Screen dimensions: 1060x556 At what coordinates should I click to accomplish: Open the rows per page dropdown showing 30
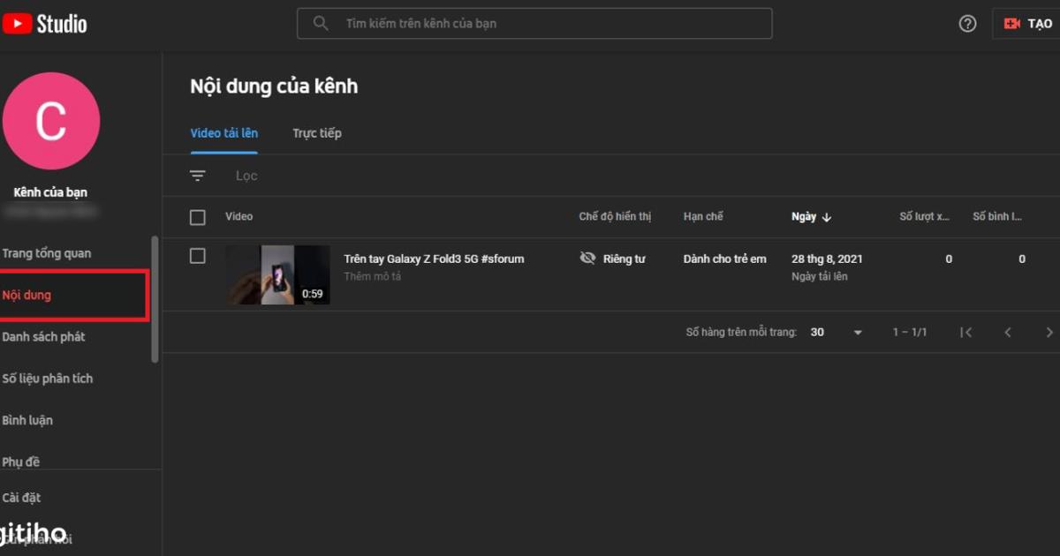tap(837, 332)
